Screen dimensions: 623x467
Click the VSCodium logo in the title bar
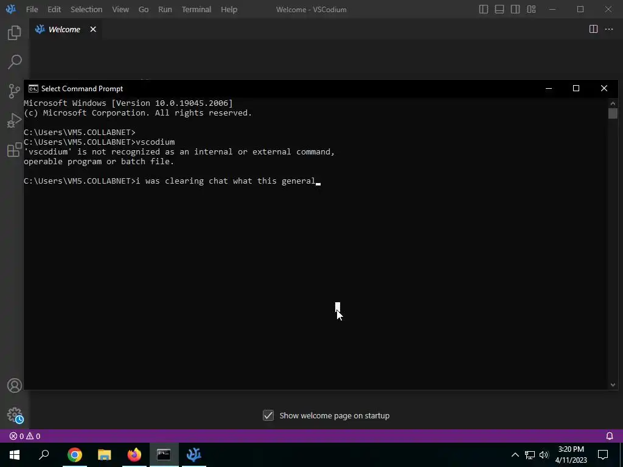(11, 9)
